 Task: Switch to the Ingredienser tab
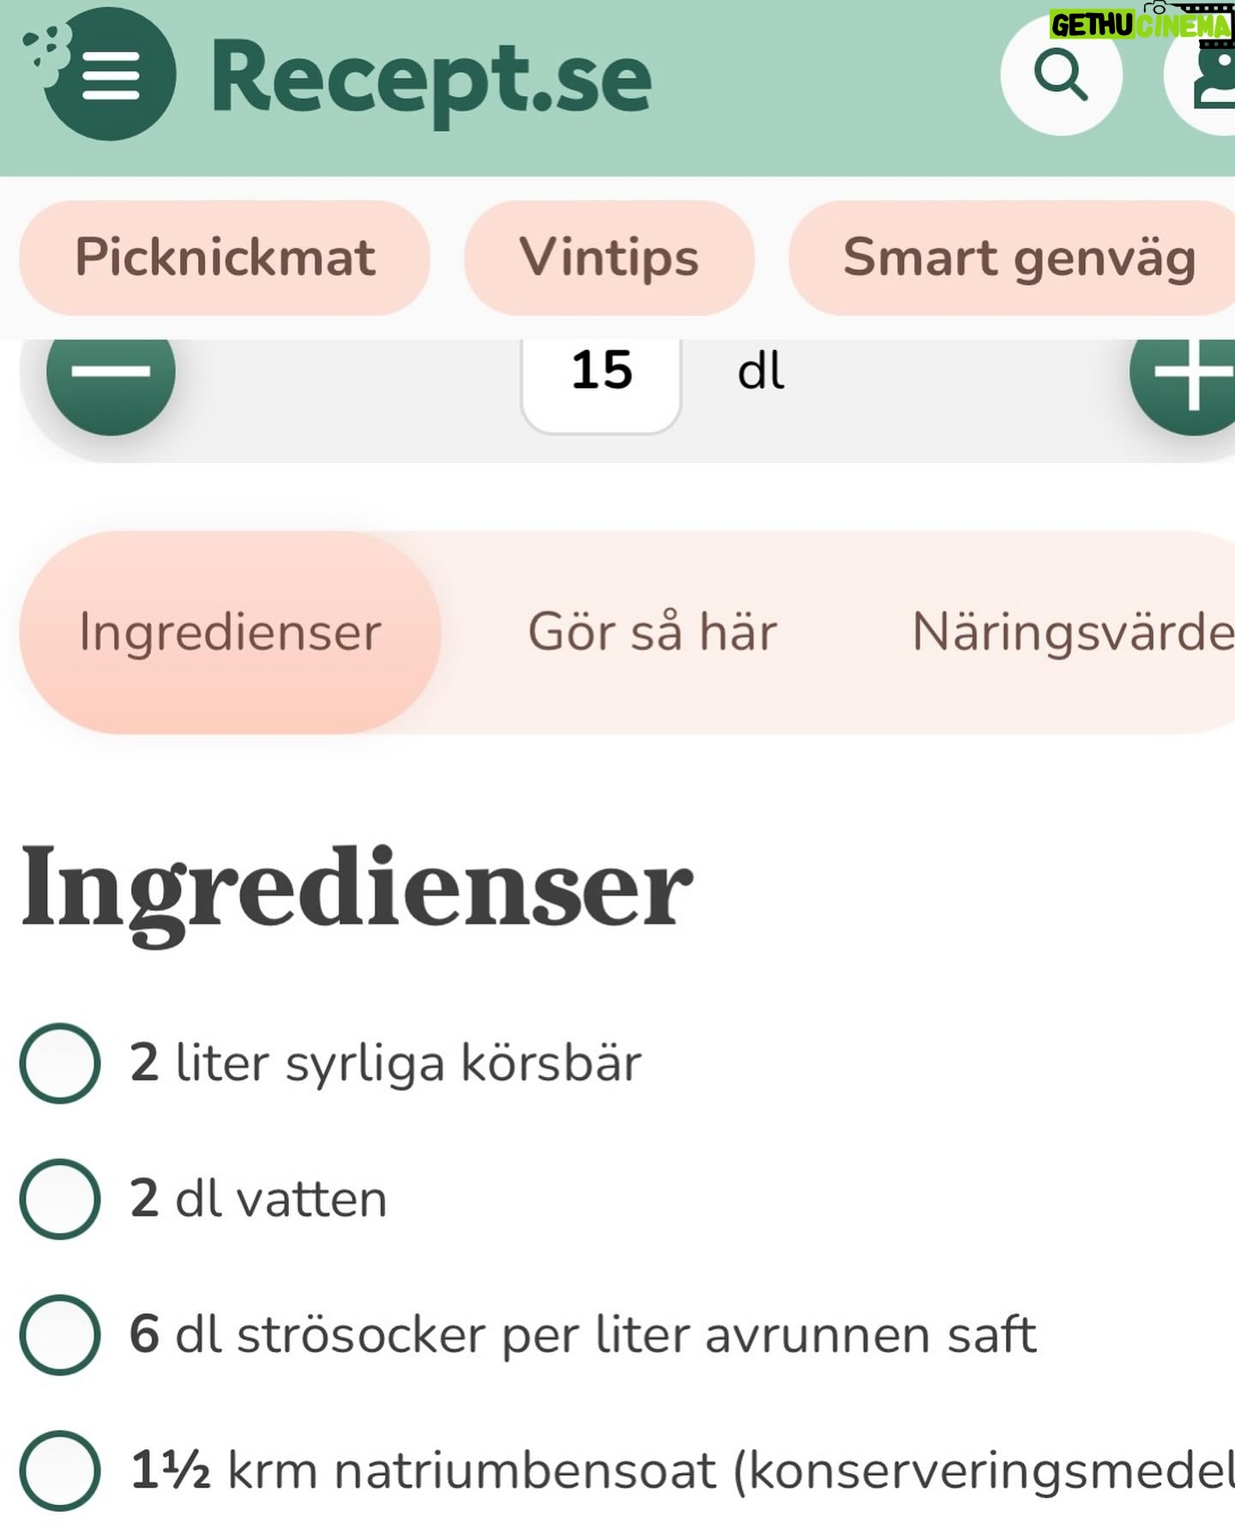pos(230,632)
